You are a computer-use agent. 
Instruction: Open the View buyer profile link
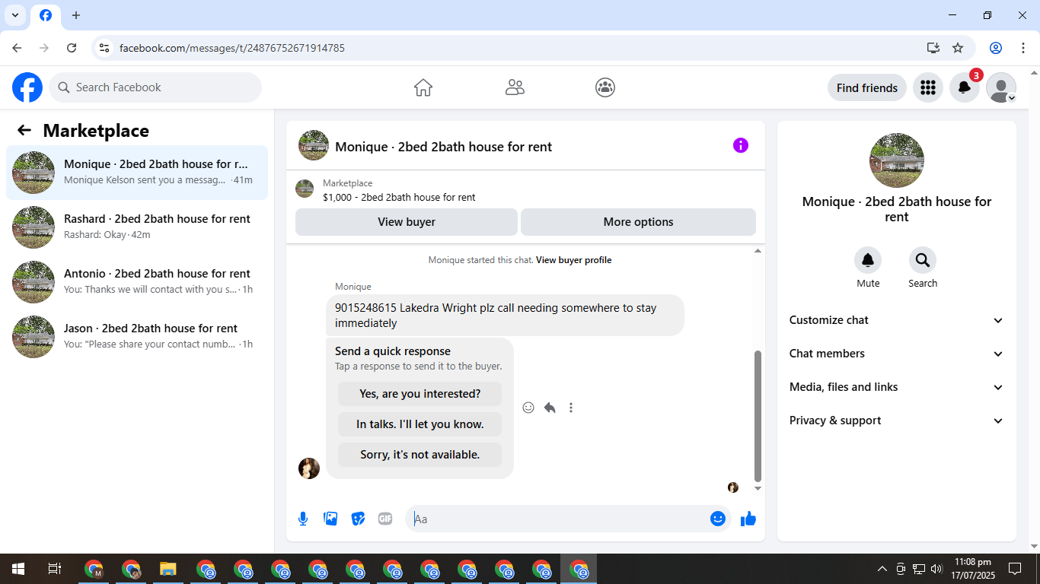[574, 260]
